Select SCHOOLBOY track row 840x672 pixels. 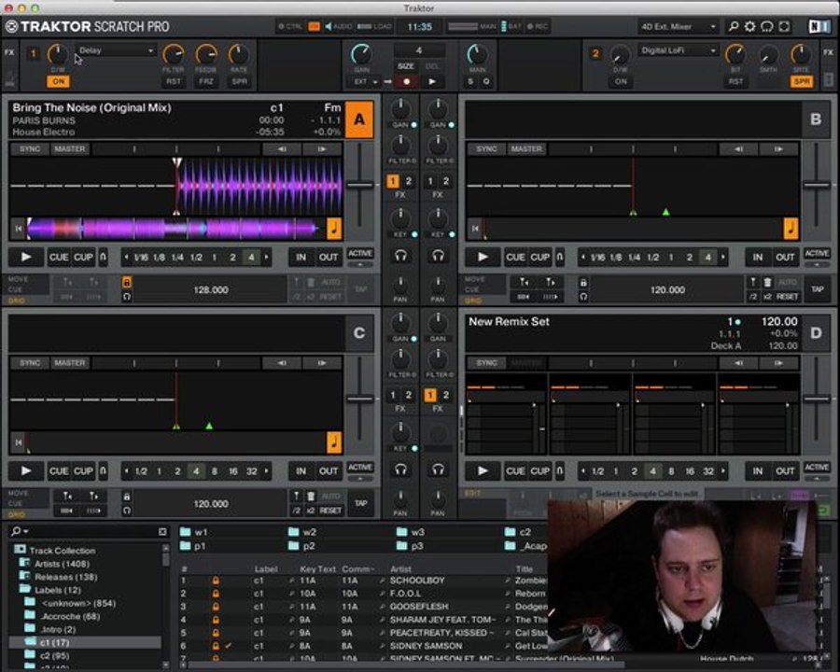click(x=364, y=581)
